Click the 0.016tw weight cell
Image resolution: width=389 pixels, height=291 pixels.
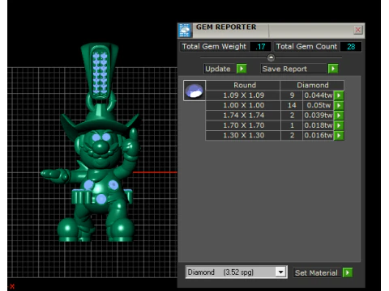point(318,135)
